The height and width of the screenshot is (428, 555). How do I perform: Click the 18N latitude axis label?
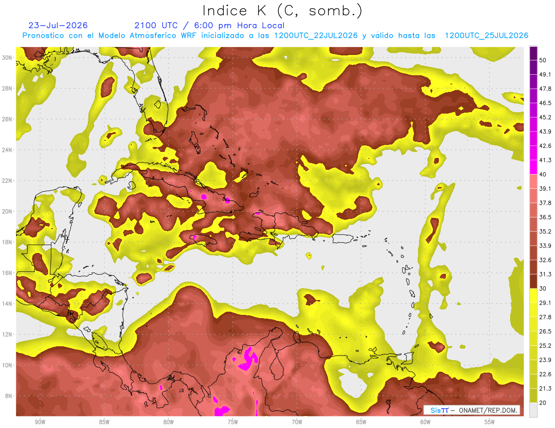tap(6, 242)
